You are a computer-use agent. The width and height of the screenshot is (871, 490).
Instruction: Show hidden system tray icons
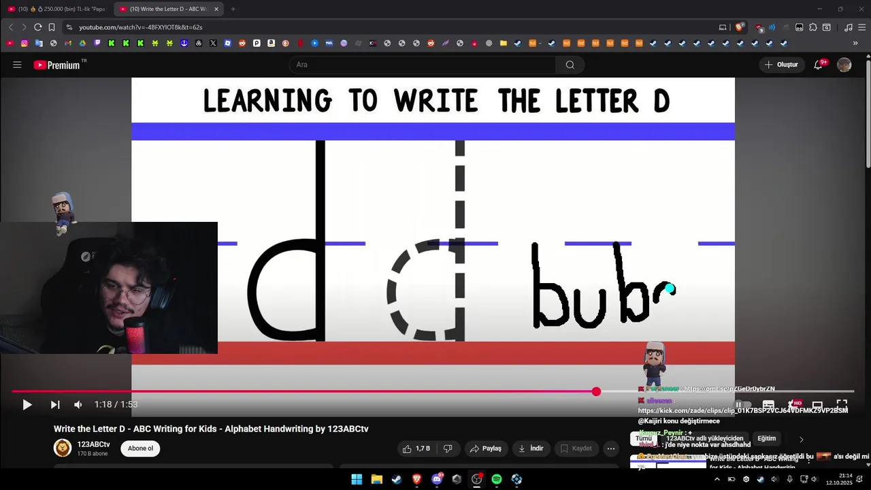tap(717, 479)
